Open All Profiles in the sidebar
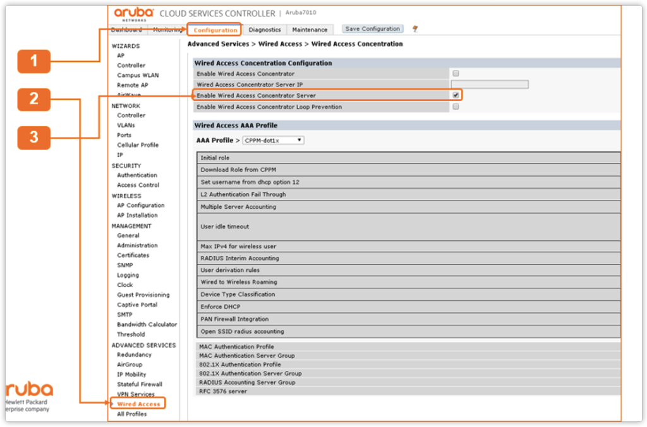This screenshot has height=427, width=647. 131,414
